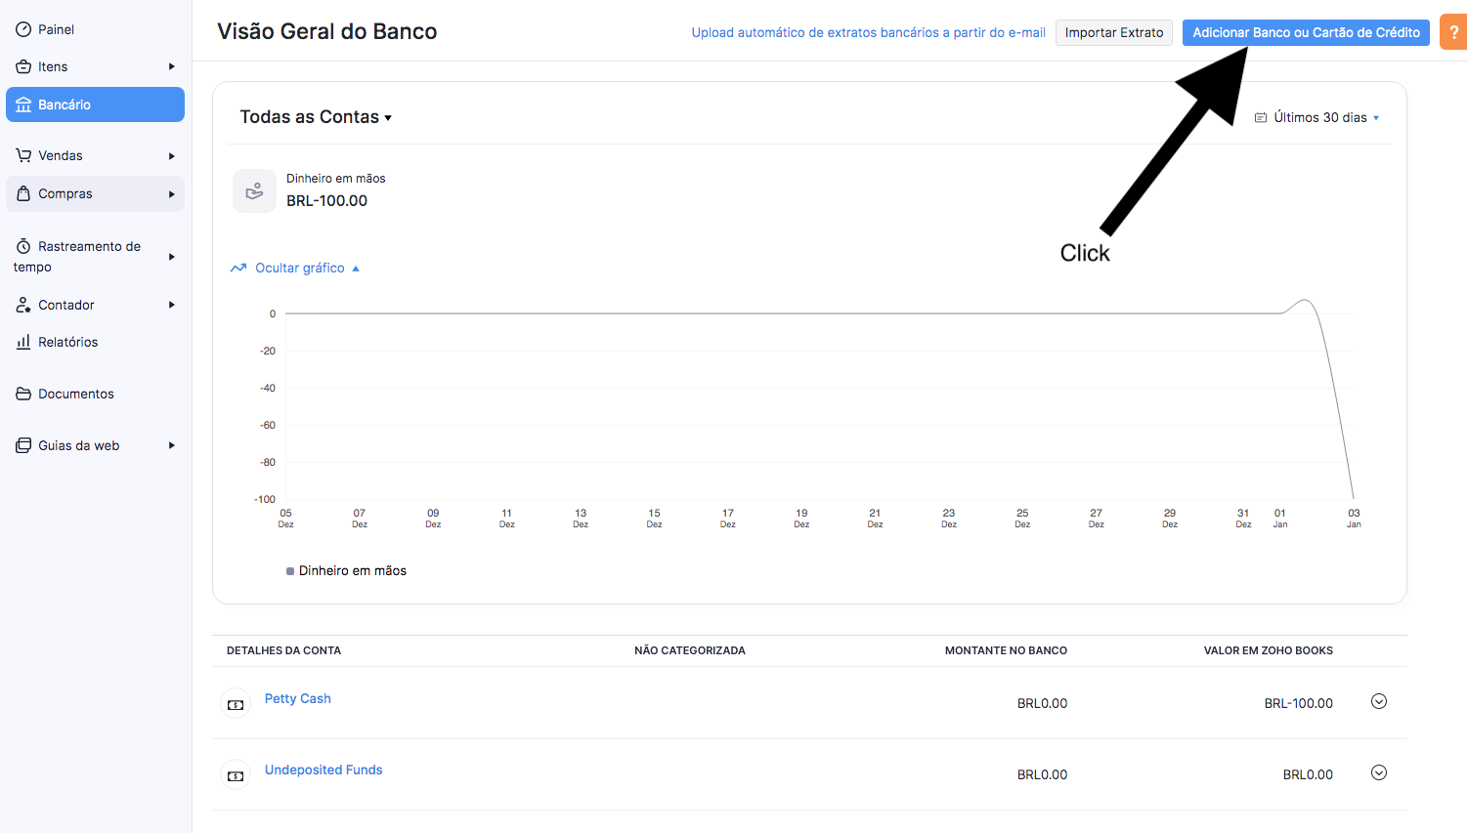
Task: Click the Importar Extrato button
Action: (1114, 32)
